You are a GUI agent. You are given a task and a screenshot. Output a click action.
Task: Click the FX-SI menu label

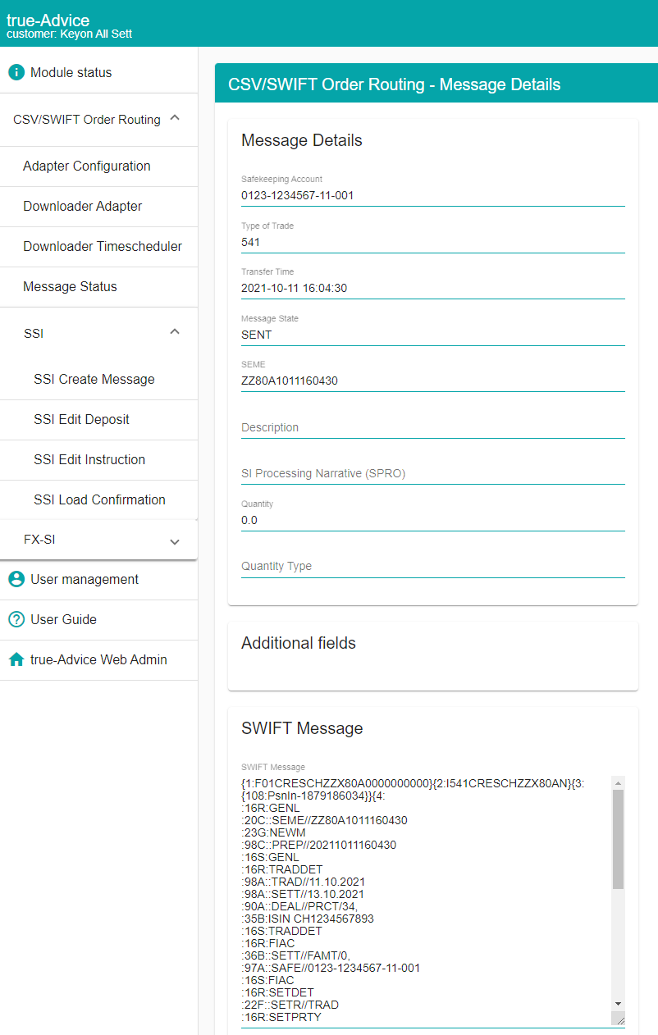pyautogui.click(x=39, y=540)
